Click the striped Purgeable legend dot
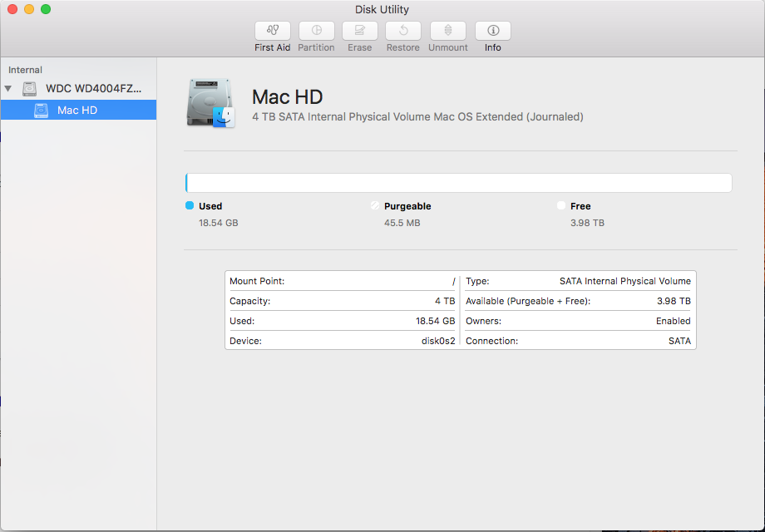The width and height of the screenshot is (765, 532). (x=375, y=206)
